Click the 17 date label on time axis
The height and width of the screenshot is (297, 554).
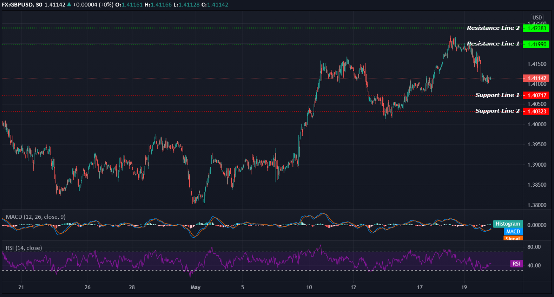[420, 287]
